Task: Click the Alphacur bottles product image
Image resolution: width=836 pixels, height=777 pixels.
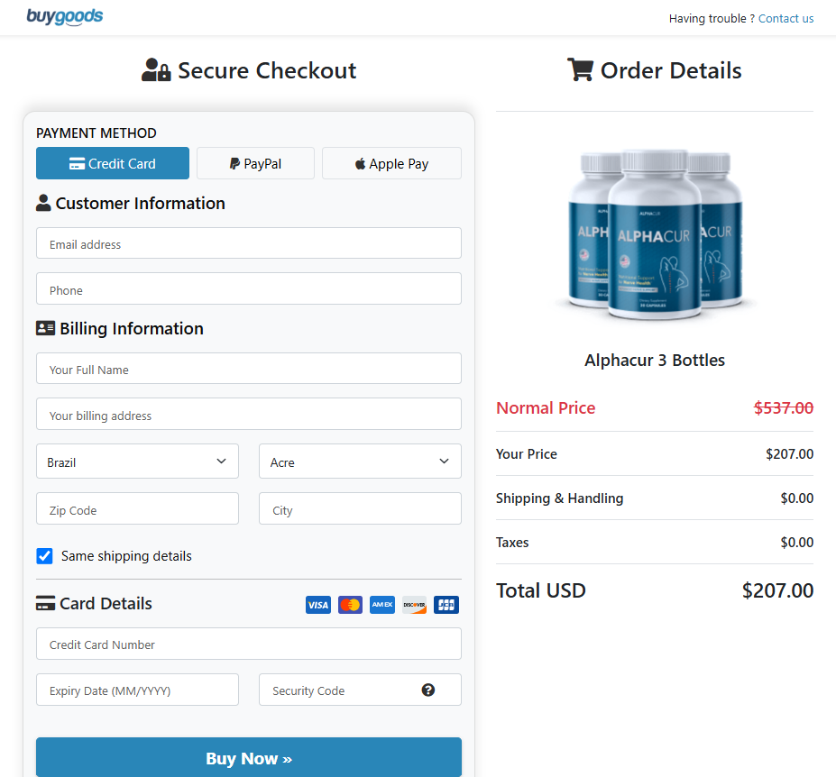Action: [655, 234]
